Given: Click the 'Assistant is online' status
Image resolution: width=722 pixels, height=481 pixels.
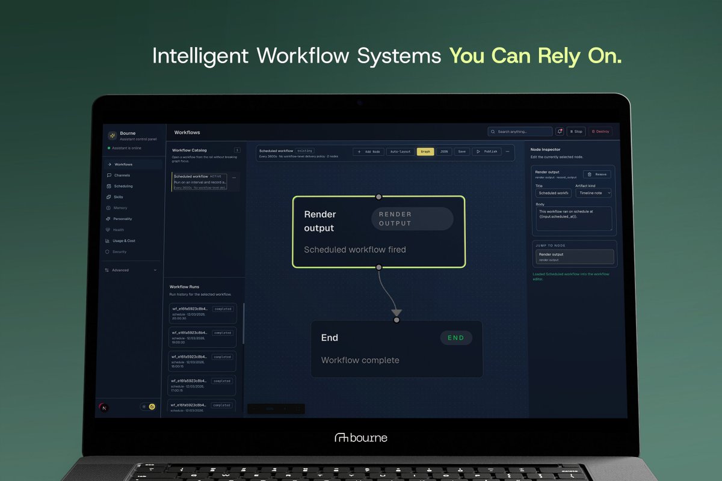Looking at the screenshot, I should pos(125,148).
